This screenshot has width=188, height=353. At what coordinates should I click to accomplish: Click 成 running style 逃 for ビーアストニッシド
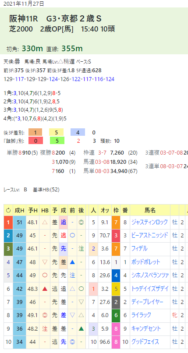click(x=64, y=236)
